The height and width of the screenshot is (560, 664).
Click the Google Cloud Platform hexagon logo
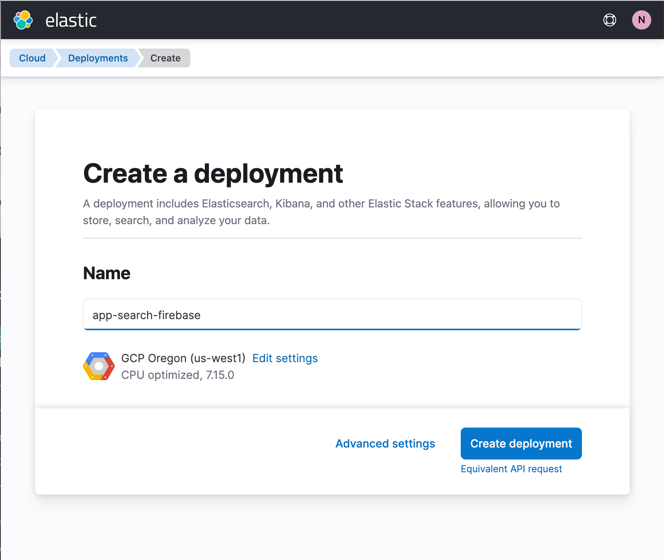click(99, 366)
